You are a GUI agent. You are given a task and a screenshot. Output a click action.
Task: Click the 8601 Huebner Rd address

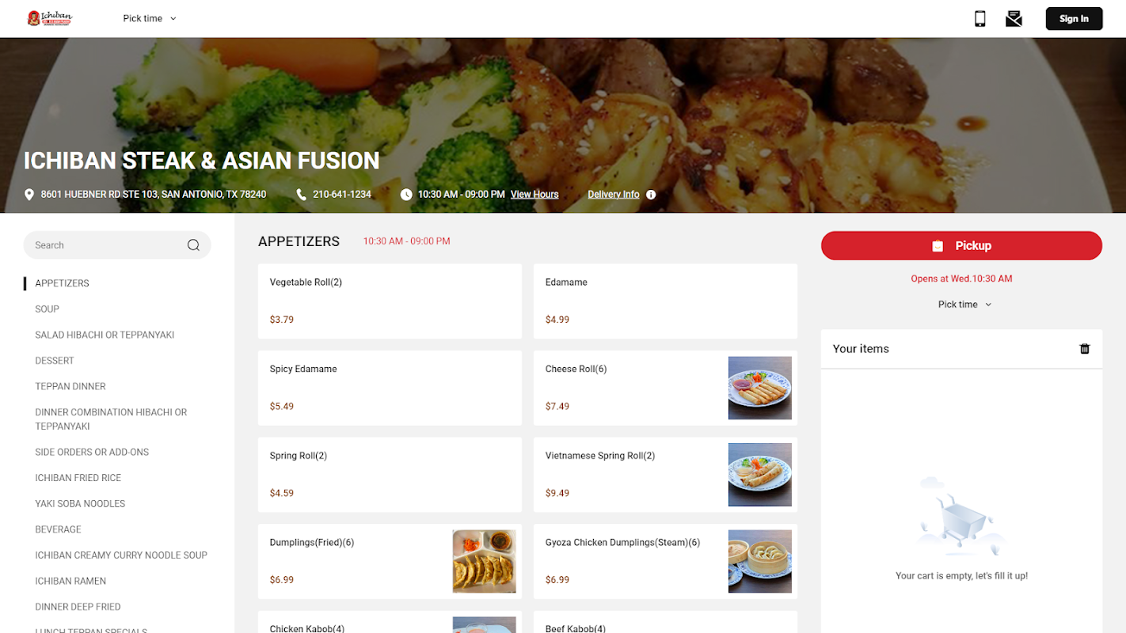pyautogui.click(x=154, y=195)
